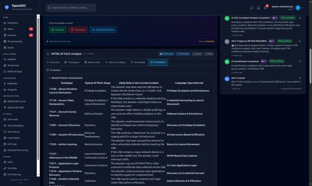Switch to the Matrix View tab
The height and width of the screenshot is (186, 312).
[93, 62]
